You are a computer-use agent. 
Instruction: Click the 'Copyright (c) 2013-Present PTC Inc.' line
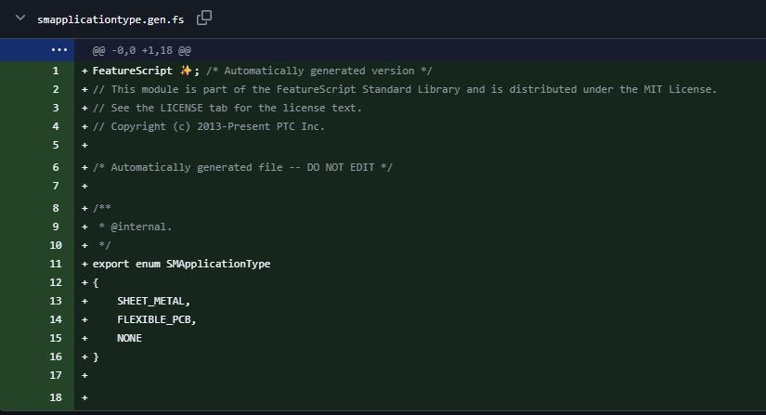point(209,126)
